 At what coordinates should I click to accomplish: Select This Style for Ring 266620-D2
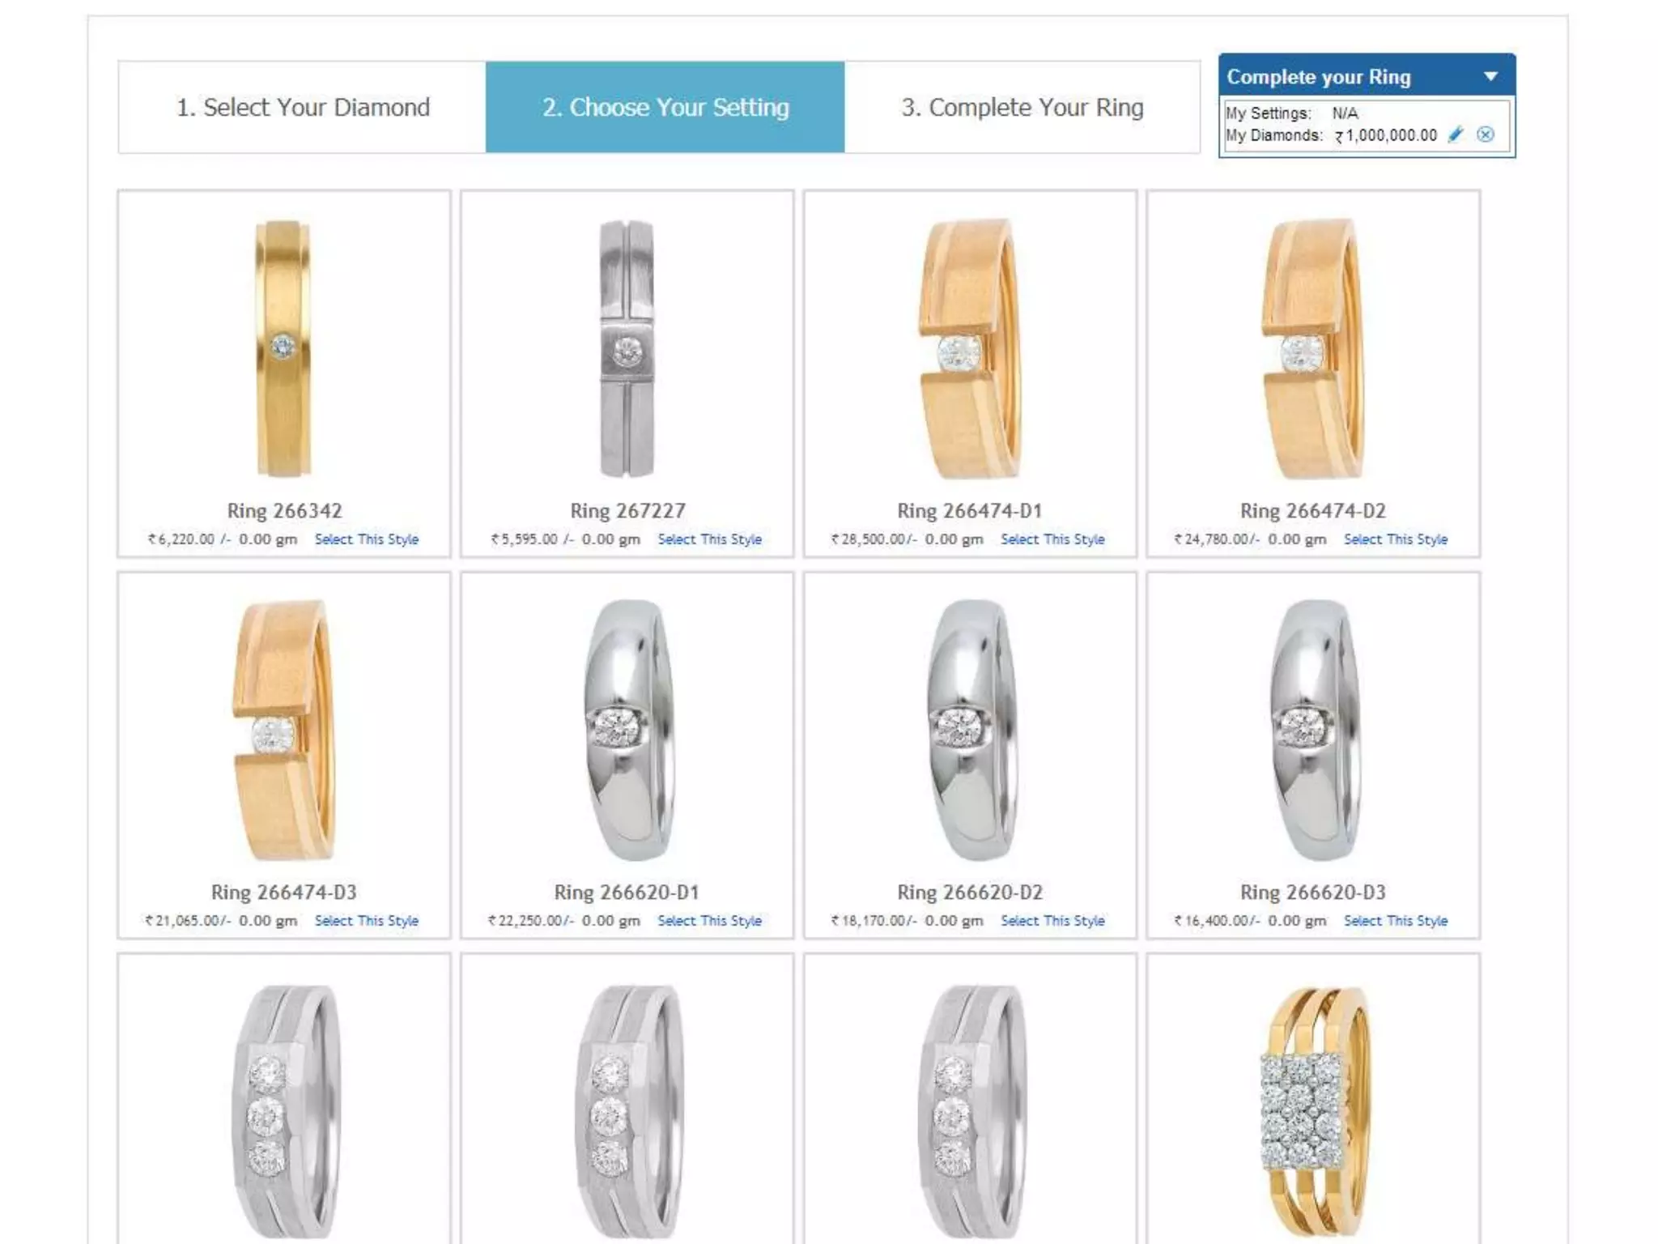(1052, 921)
